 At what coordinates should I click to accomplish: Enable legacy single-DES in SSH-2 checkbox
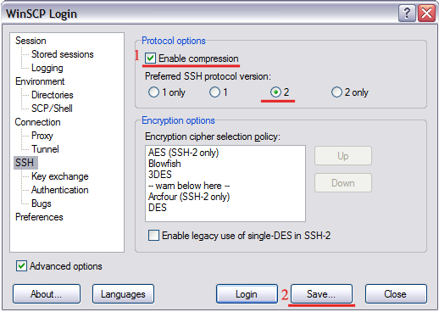(153, 236)
